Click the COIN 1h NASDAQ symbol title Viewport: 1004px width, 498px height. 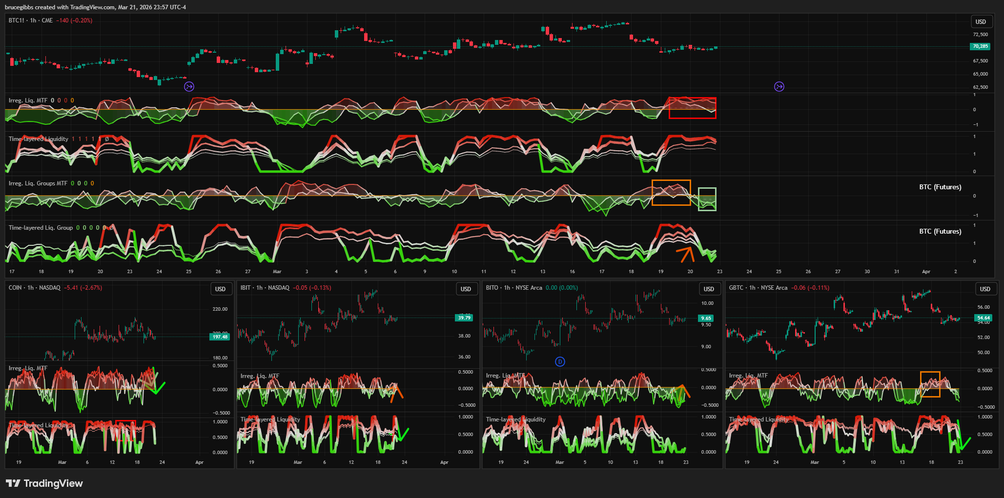pos(34,288)
